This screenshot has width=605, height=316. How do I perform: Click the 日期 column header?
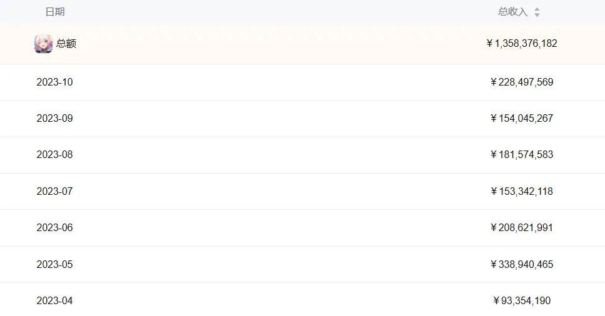pos(55,12)
